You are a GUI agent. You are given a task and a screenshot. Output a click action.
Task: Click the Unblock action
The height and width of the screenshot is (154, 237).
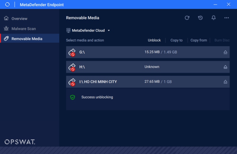[154, 40]
